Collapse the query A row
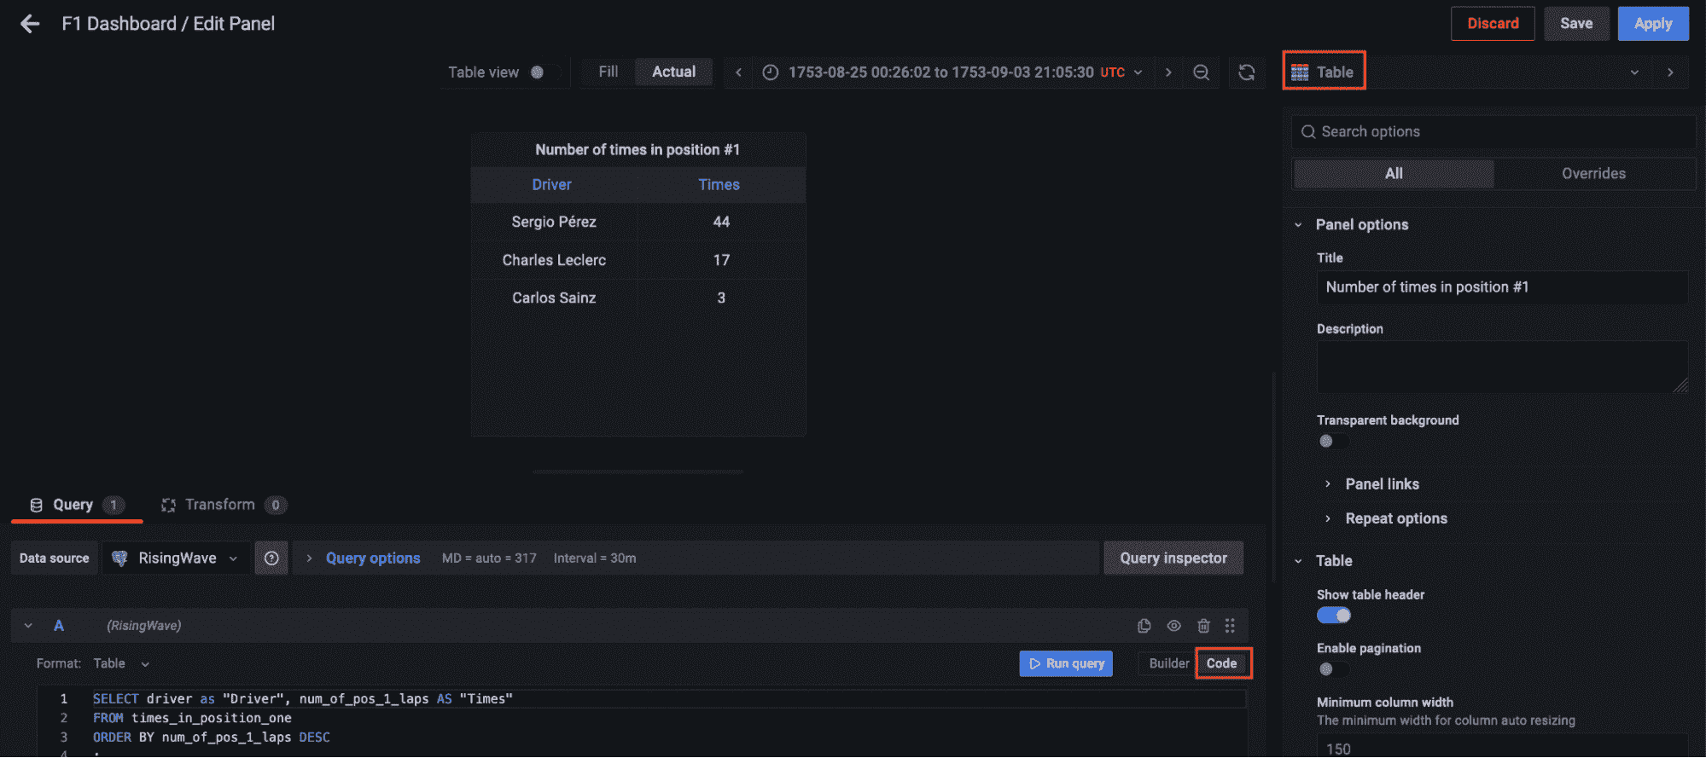This screenshot has width=1706, height=758. [28, 626]
